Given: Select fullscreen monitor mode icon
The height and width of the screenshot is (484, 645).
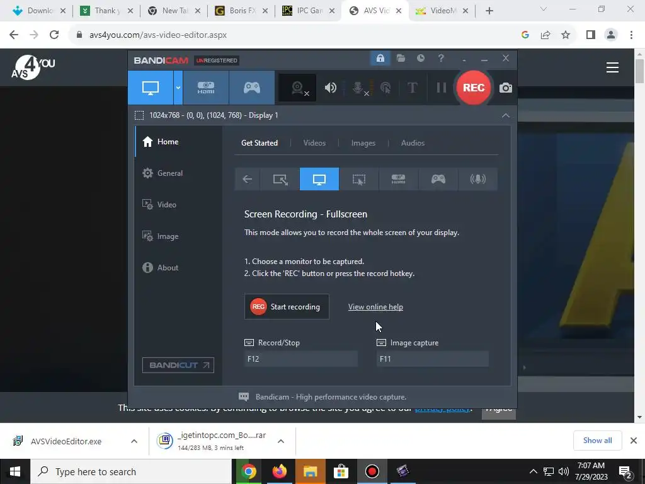Looking at the screenshot, I should pos(319,179).
